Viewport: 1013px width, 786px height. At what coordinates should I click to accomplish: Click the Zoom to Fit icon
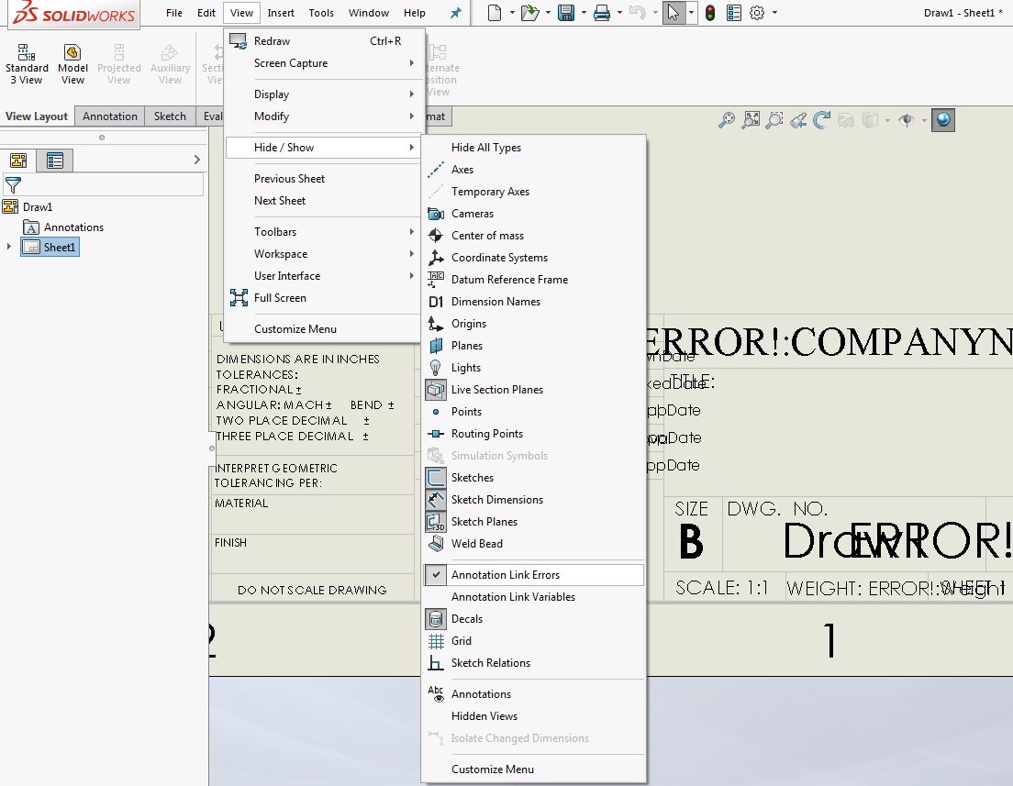pos(751,119)
